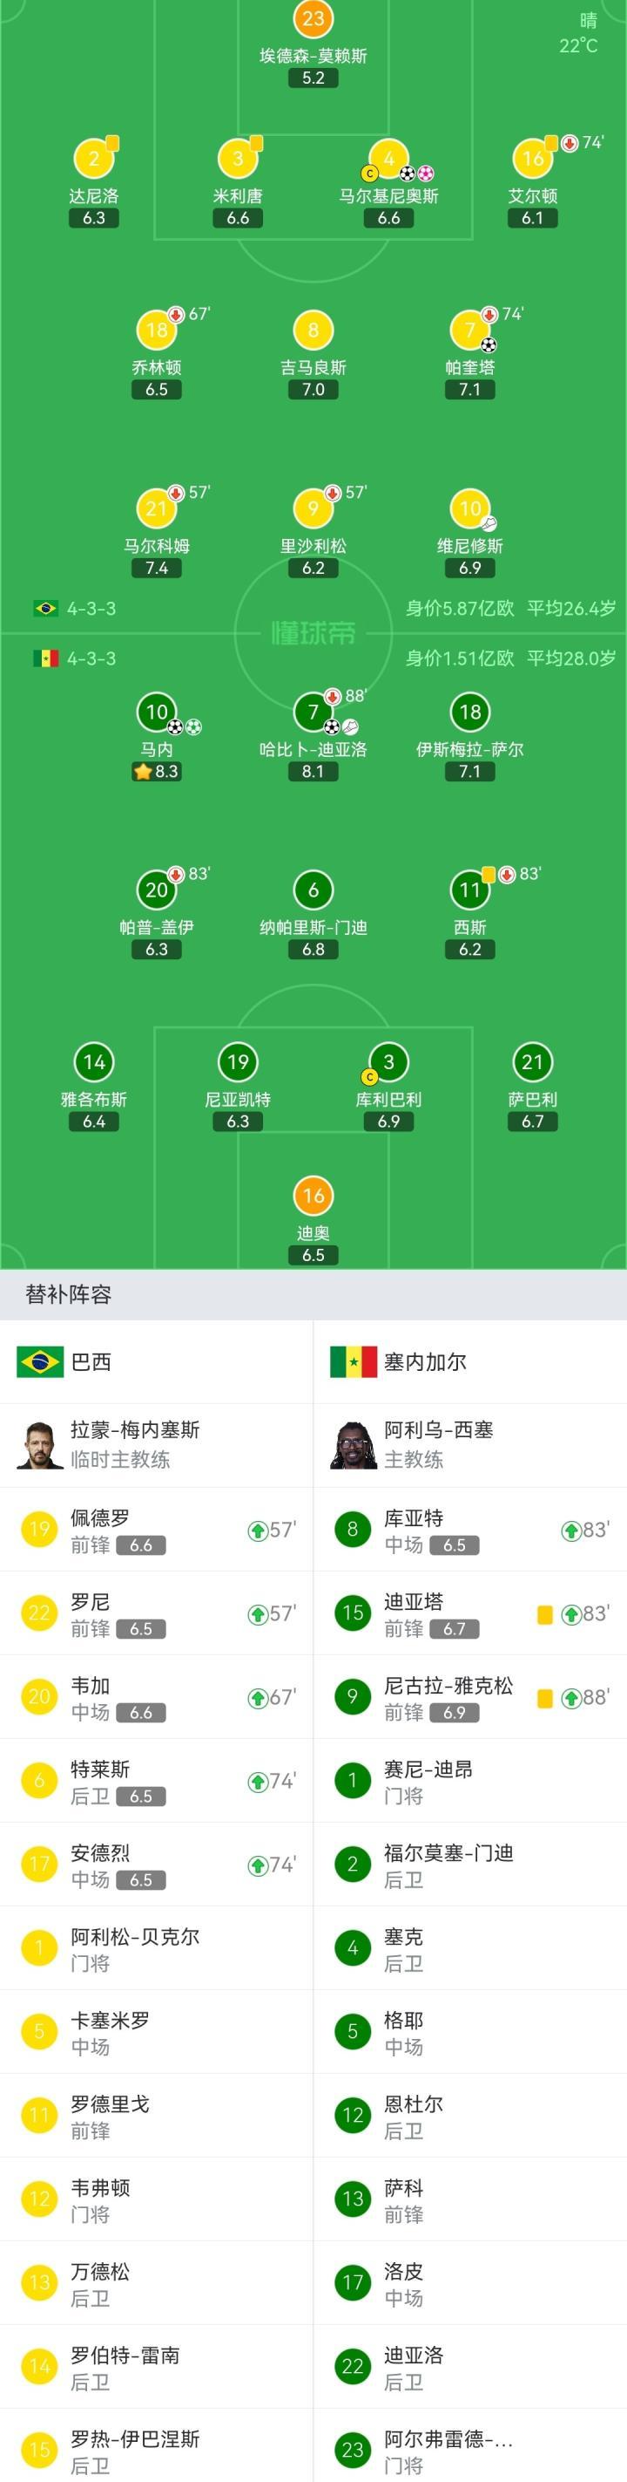Click 哈比卜-迪亚洛 8.1 rating badge
Screen dimensions: 627x2482
point(313,772)
